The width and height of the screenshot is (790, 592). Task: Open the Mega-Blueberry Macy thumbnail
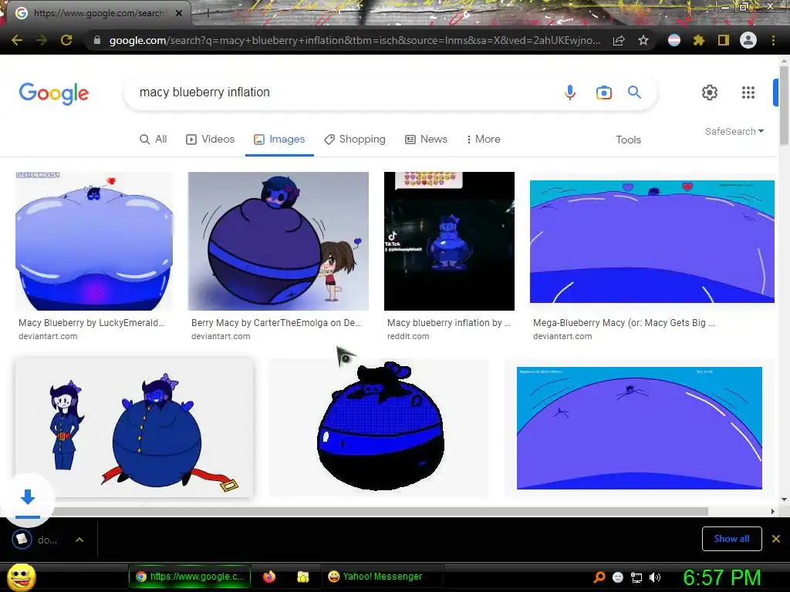tap(652, 241)
